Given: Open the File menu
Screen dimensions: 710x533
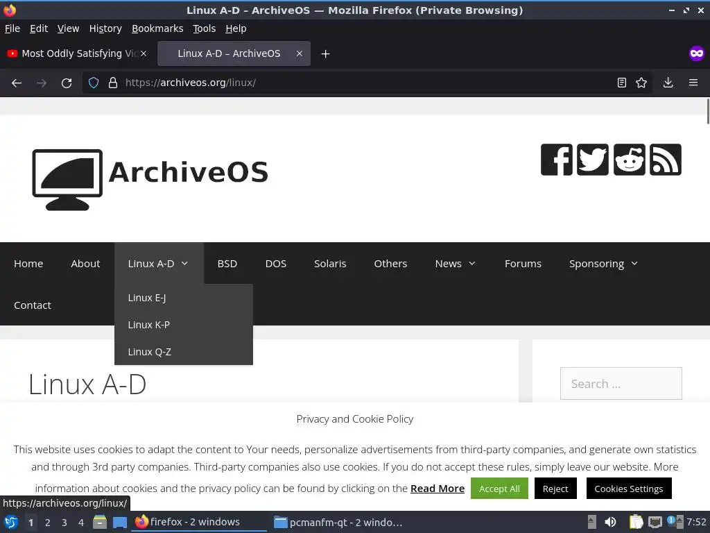Looking at the screenshot, I should 12,28.
